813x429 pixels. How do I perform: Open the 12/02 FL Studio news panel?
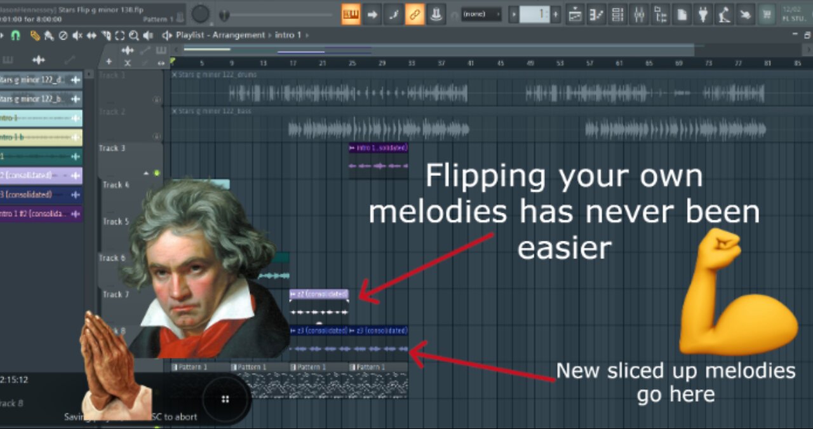click(x=795, y=13)
